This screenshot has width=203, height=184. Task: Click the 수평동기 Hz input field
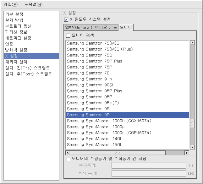149,165
